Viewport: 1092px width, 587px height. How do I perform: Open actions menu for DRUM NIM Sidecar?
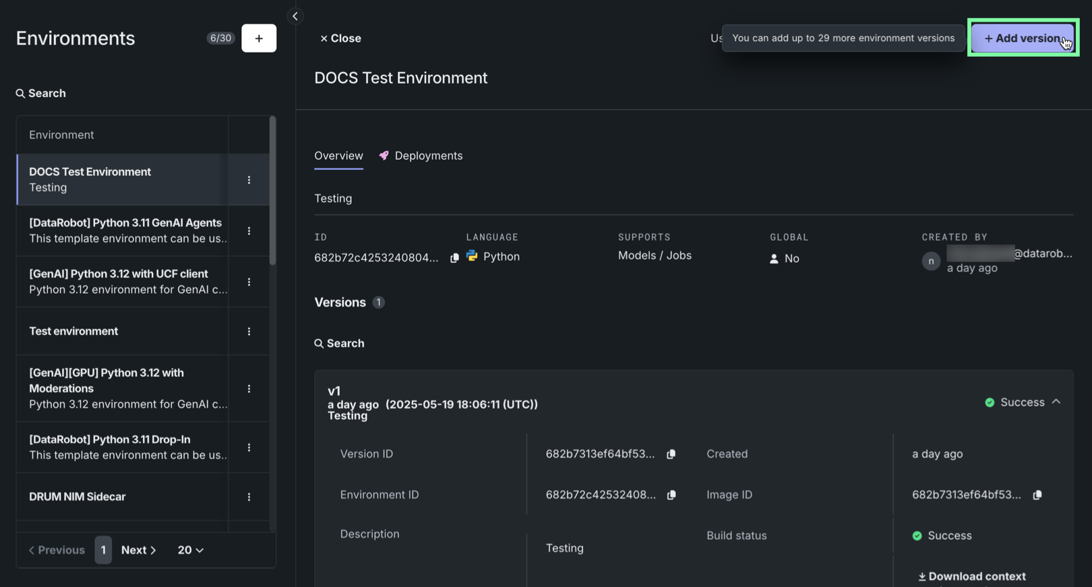[249, 497]
